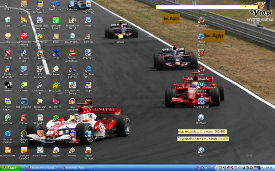The height and width of the screenshot is (171, 275).
Task: Launch Foxit Reader
Action: click(40, 152)
